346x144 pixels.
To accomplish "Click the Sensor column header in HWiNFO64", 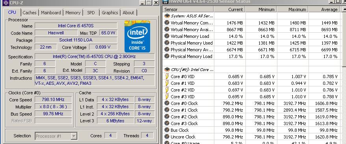I will (x=188, y=9).
